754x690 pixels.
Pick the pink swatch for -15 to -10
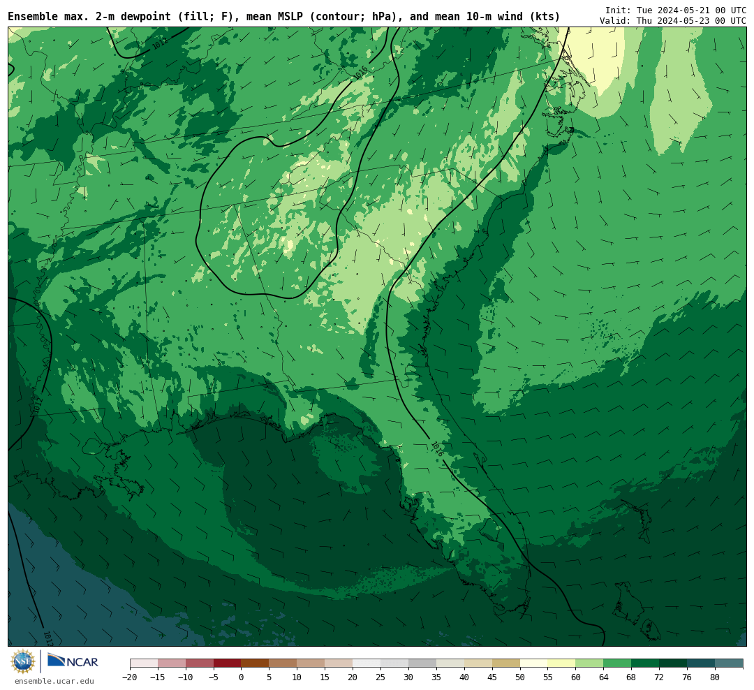(172, 663)
